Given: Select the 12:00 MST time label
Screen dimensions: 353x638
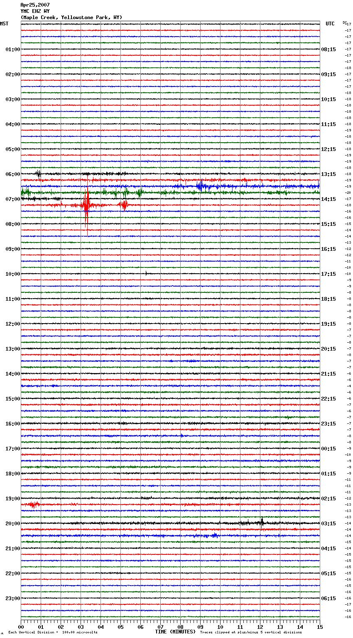Looking at the screenshot, I should pyautogui.click(x=12, y=324).
